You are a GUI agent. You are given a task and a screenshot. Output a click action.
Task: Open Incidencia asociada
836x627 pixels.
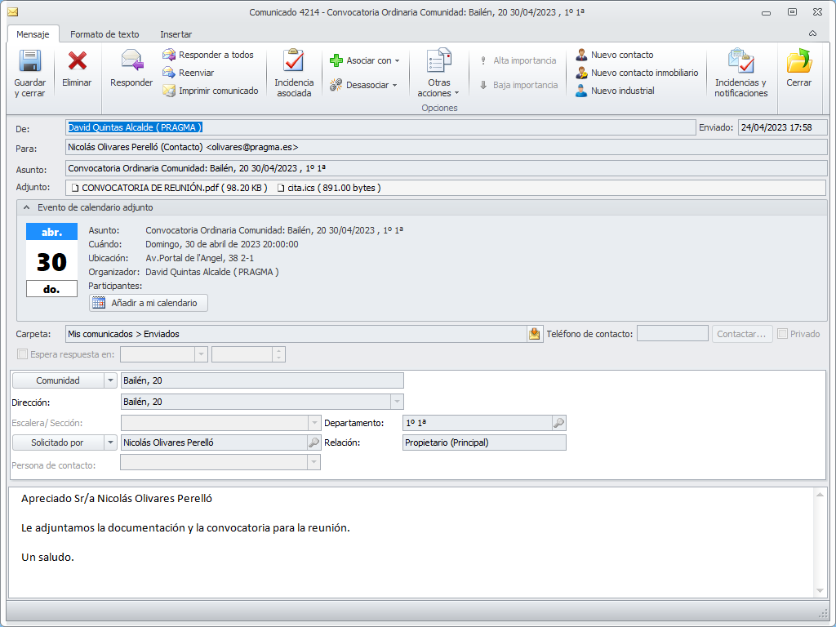point(294,73)
